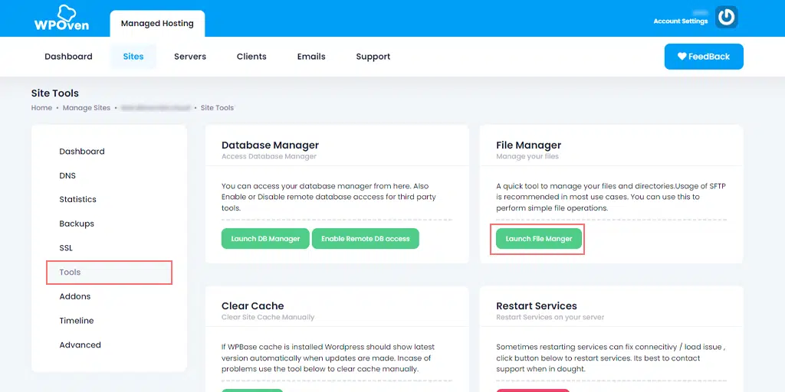Screen dimensions: 785x392
Task: Click the blurred site name breadcrumb
Action: (156, 107)
